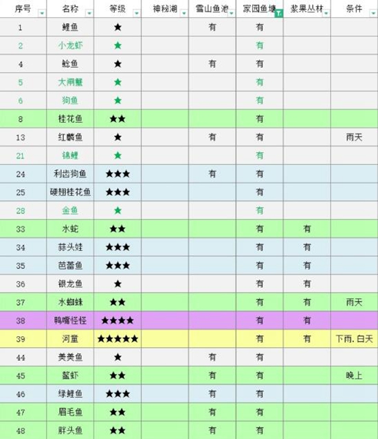Select the 胖头鱼 name cell
The image size is (378, 439).
(70, 430)
